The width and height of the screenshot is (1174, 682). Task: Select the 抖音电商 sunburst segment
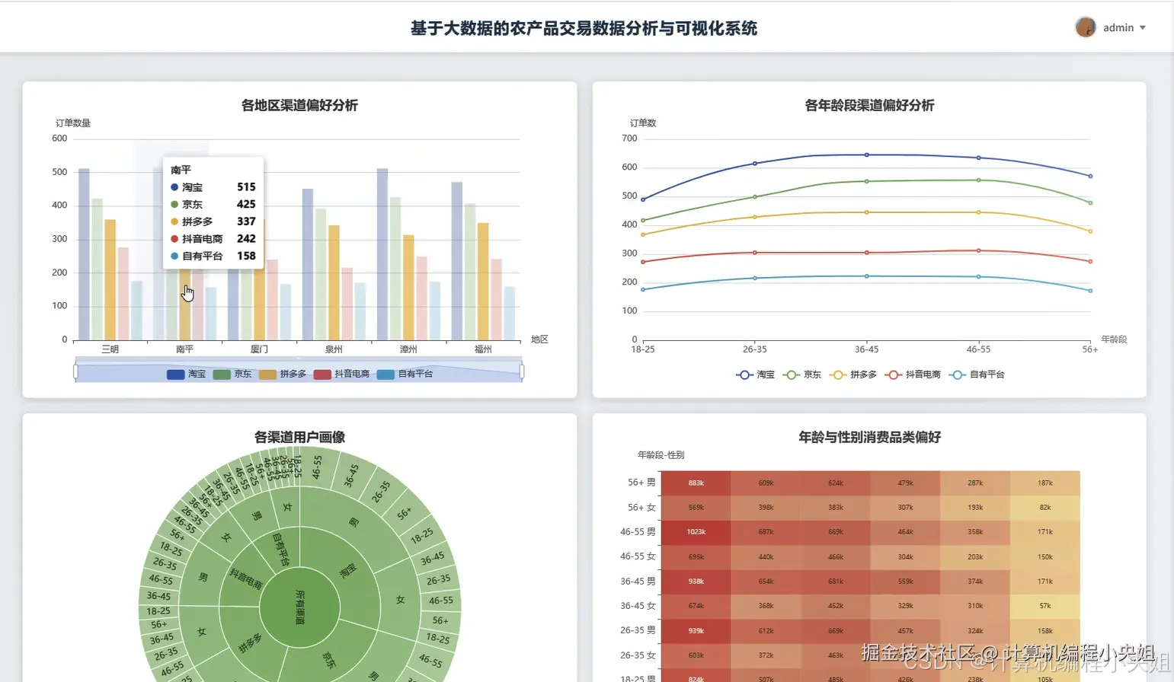coord(245,578)
